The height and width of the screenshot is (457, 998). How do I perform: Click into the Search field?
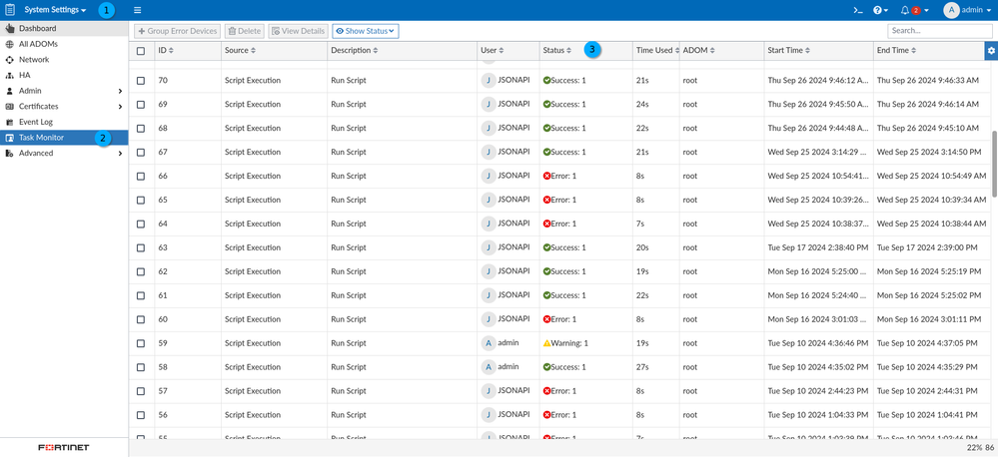pos(939,31)
